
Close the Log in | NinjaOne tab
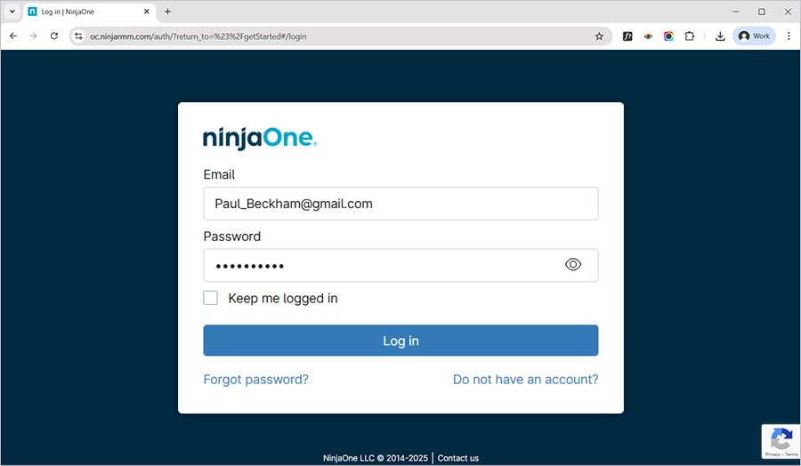click(x=147, y=12)
